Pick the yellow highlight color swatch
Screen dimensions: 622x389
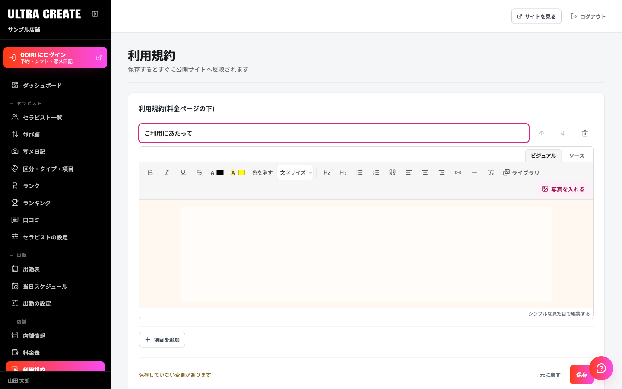point(241,172)
